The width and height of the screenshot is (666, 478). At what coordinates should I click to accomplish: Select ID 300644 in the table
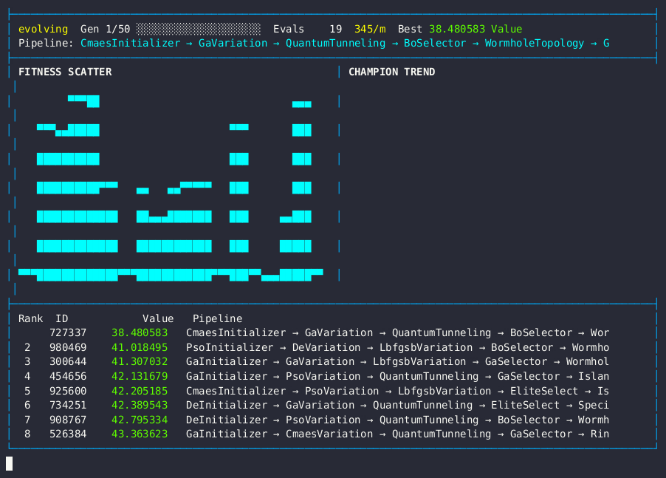point(68,361)
